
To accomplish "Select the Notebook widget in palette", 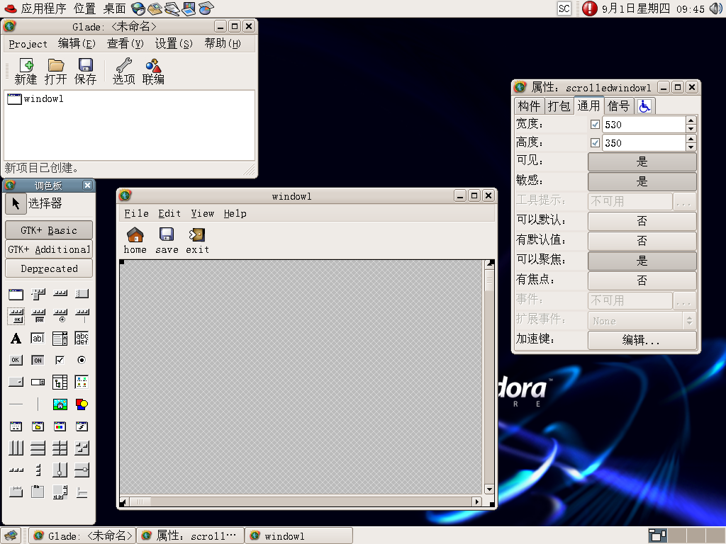I will (38, 492).
